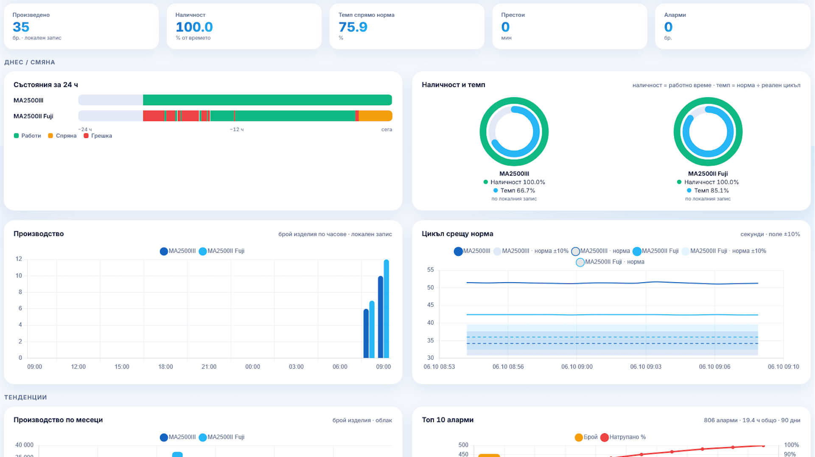Click the Аларми 0 бр. card

(733, 26)
